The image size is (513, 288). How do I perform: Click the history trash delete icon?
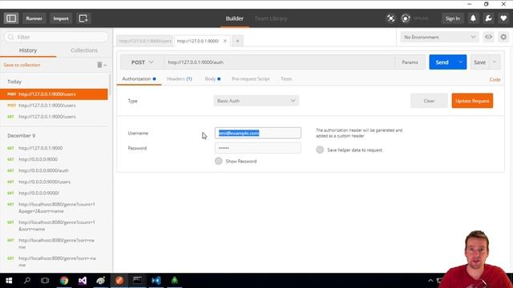(x=99, y=65)
